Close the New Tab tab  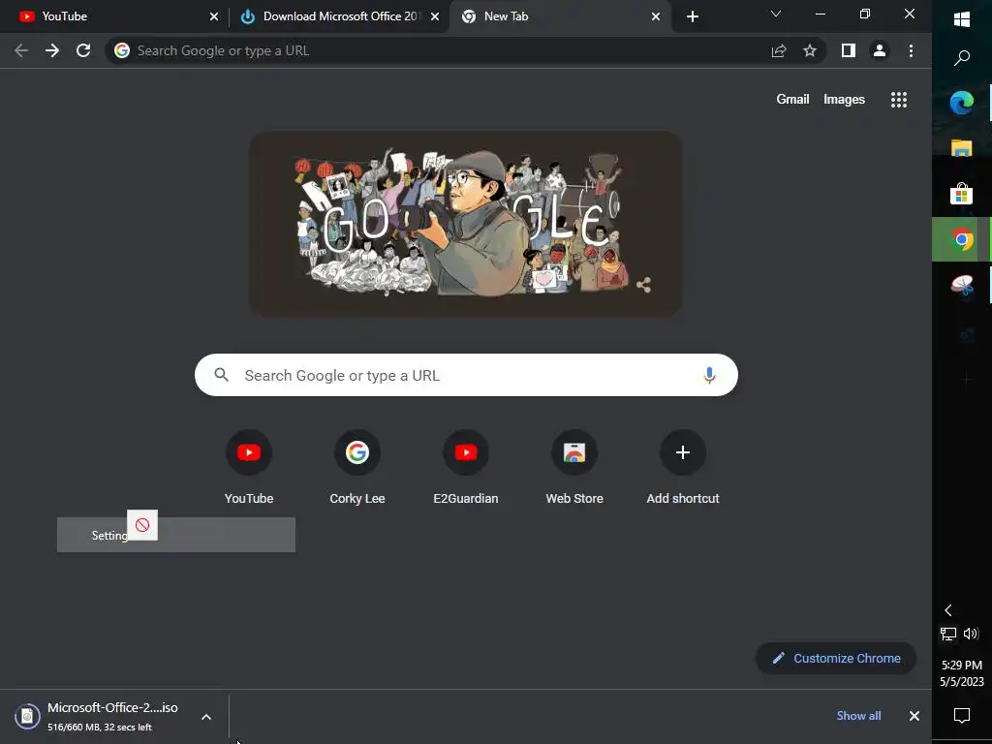pos(656,16)
